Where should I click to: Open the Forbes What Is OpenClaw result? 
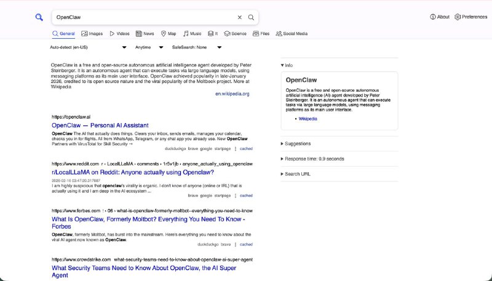point(148,223)
